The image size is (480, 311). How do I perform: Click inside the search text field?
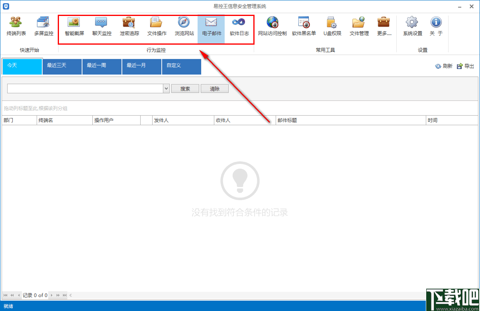click(85, 89)
